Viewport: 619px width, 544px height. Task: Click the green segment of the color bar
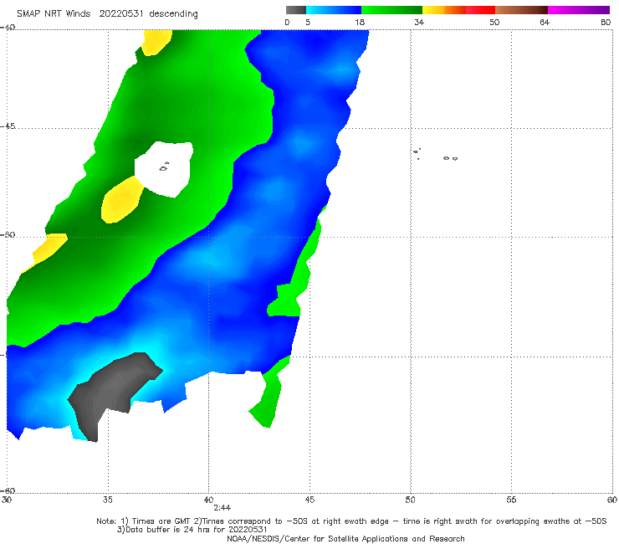[x=391, y=10]
